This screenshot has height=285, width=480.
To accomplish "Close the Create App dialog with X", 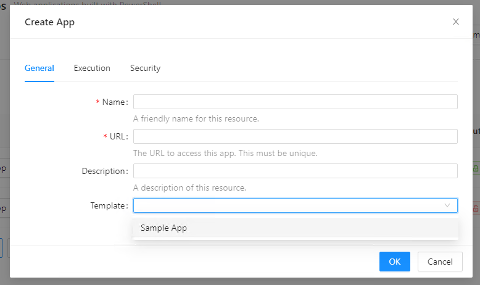I will pyautogui.click(x=456, y=22).
